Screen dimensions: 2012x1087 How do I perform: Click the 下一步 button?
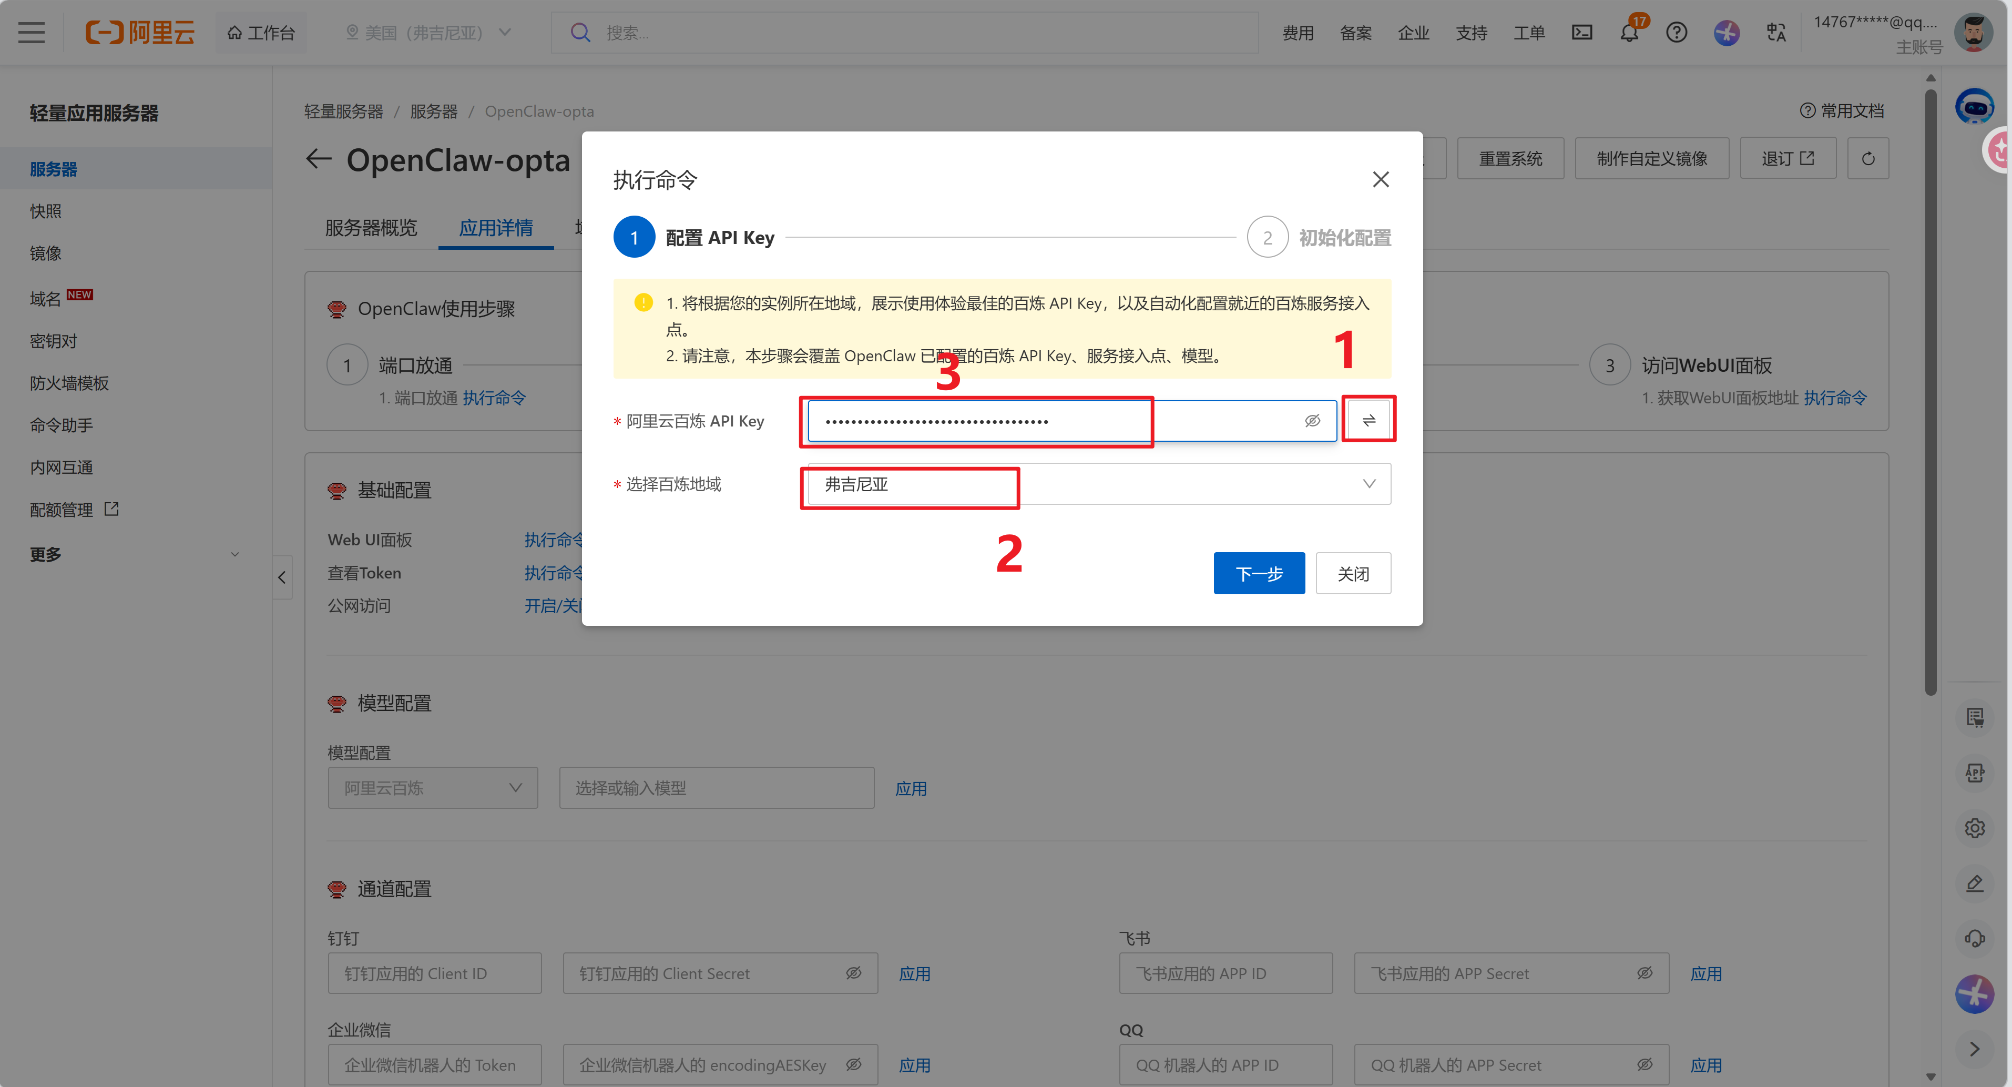click(x=1258, y=574)
